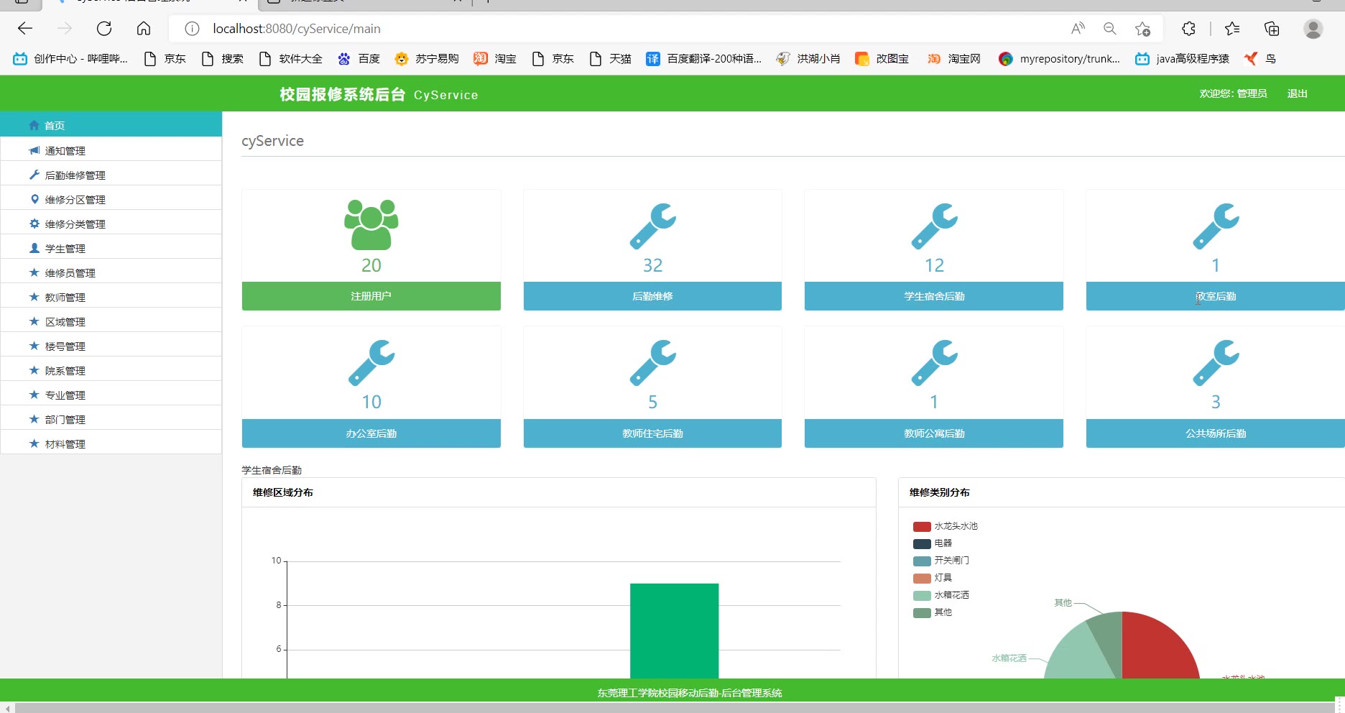The width and height of the screenshot is (1345, 713).
Task: Click the wrench icon in 教师住宅后勤 card
Action: click(x=652, y=362)
